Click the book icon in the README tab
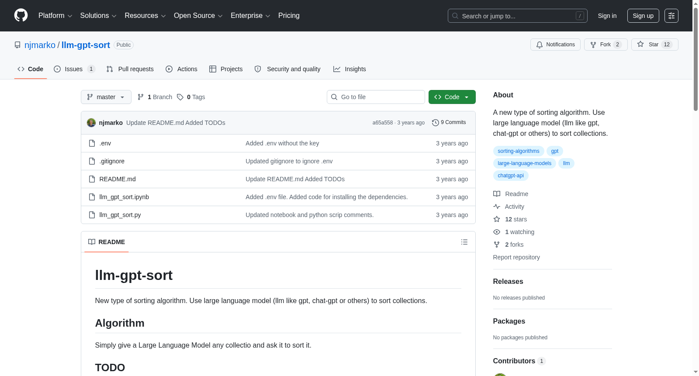The image size is (699, 376). tap(92, 242)
